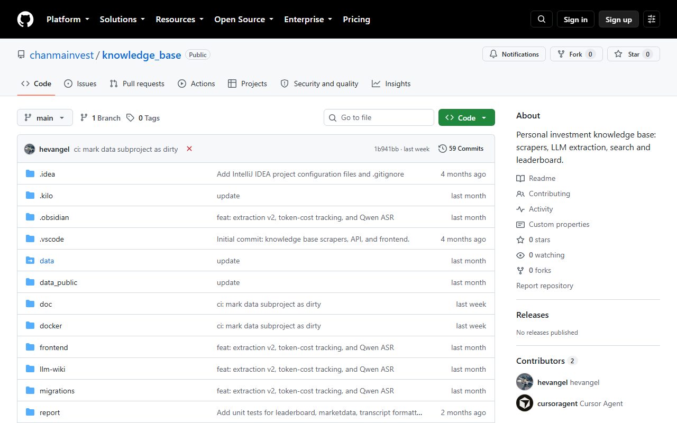Switch to the Security and quality tab
This screenshot has width=677, height=423.
click(x=319, y=84)
